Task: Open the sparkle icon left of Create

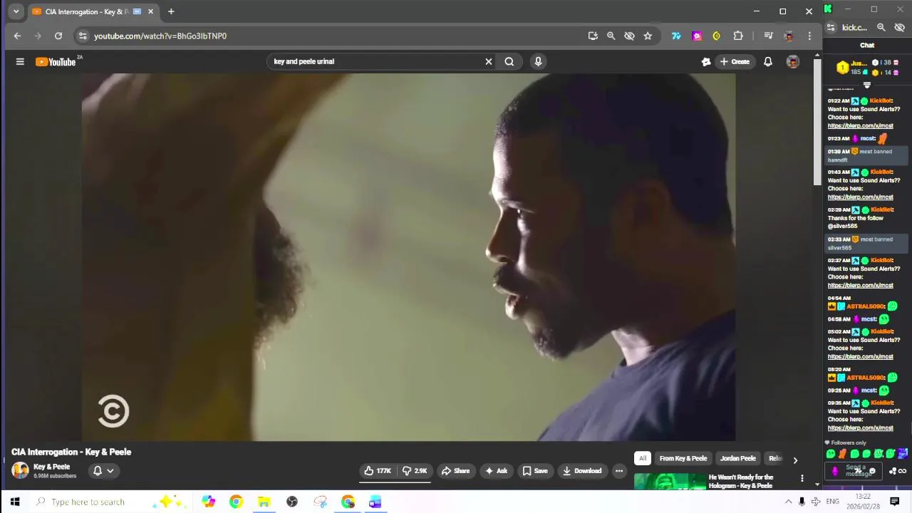Action: (x=706, y=62)
